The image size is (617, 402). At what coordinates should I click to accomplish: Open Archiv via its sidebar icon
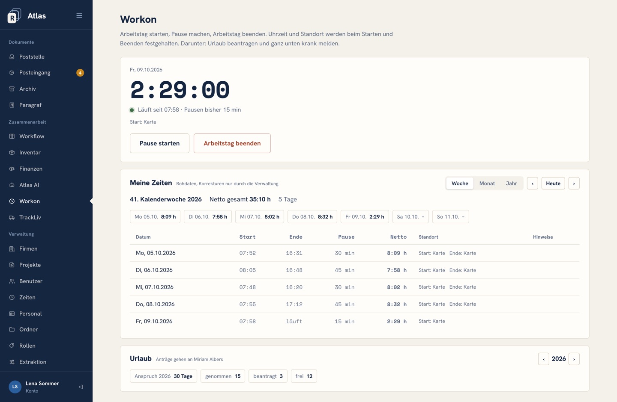[12, 89]
